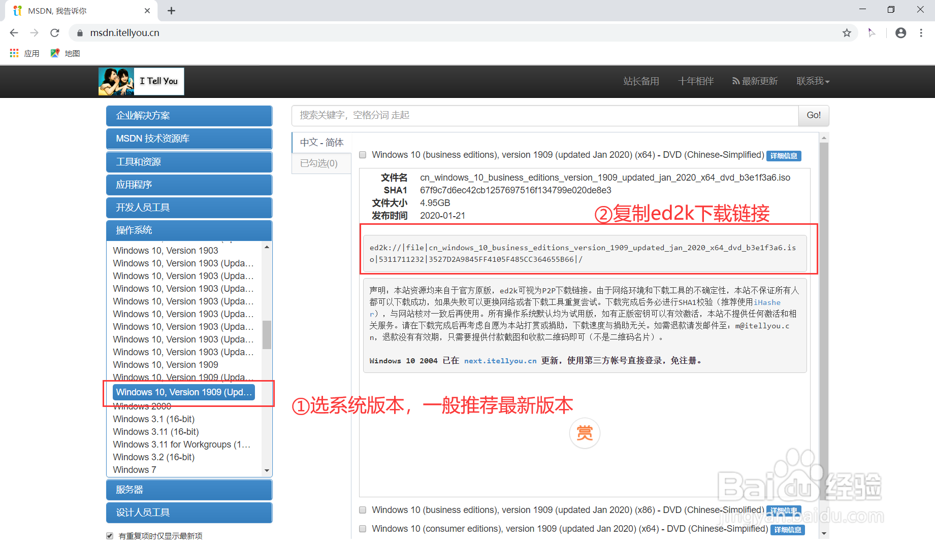
Task: Click the results panel scrollbar up arrow
Action: pyautogui.click(x=824, y=138)
